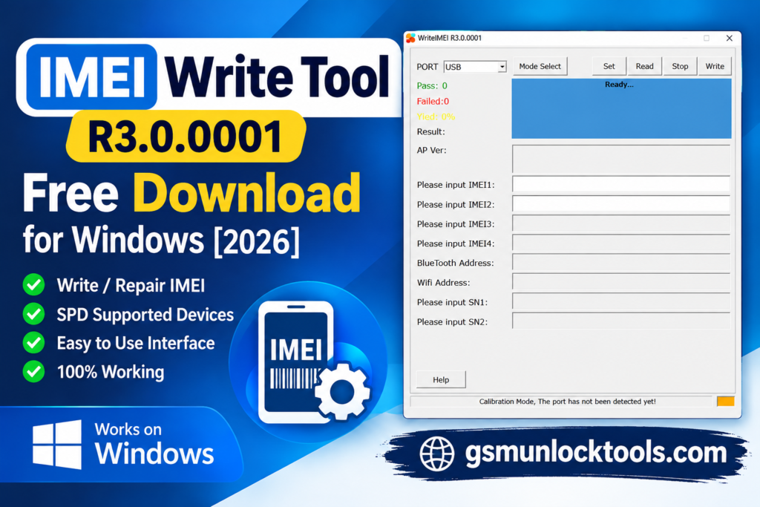Click the green checkmark beside 'SPD Supported Devices'
This screenshot has width=760, height=507.
34,313
